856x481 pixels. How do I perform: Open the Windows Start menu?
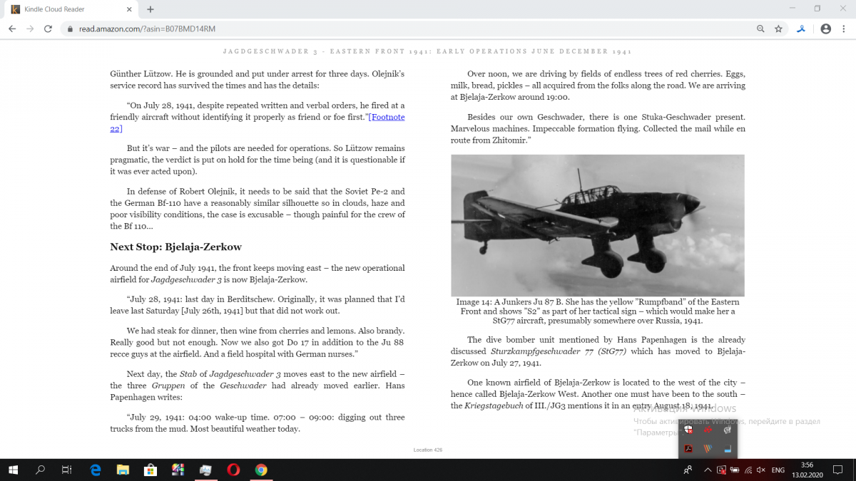13,470
